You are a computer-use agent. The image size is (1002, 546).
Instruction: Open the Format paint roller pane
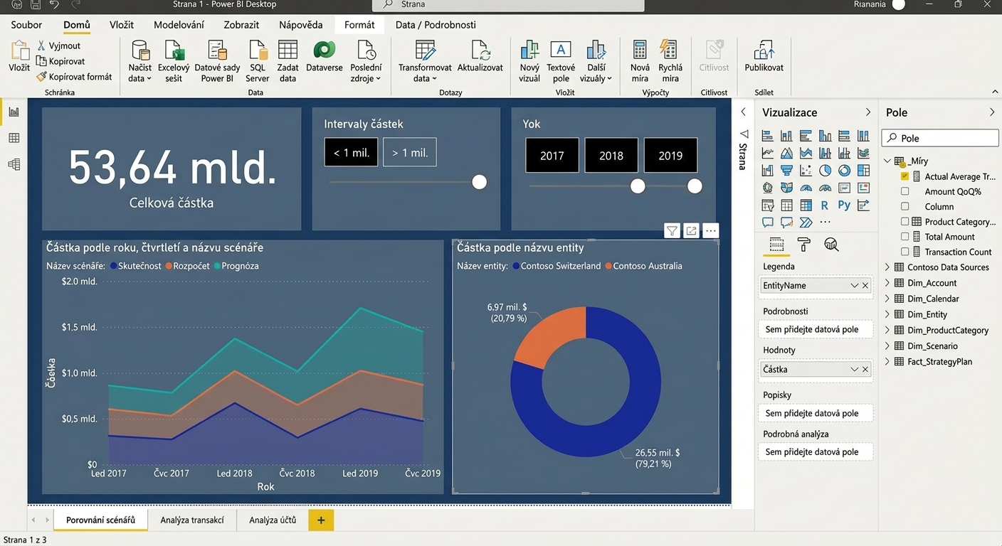tap(804, 245)
